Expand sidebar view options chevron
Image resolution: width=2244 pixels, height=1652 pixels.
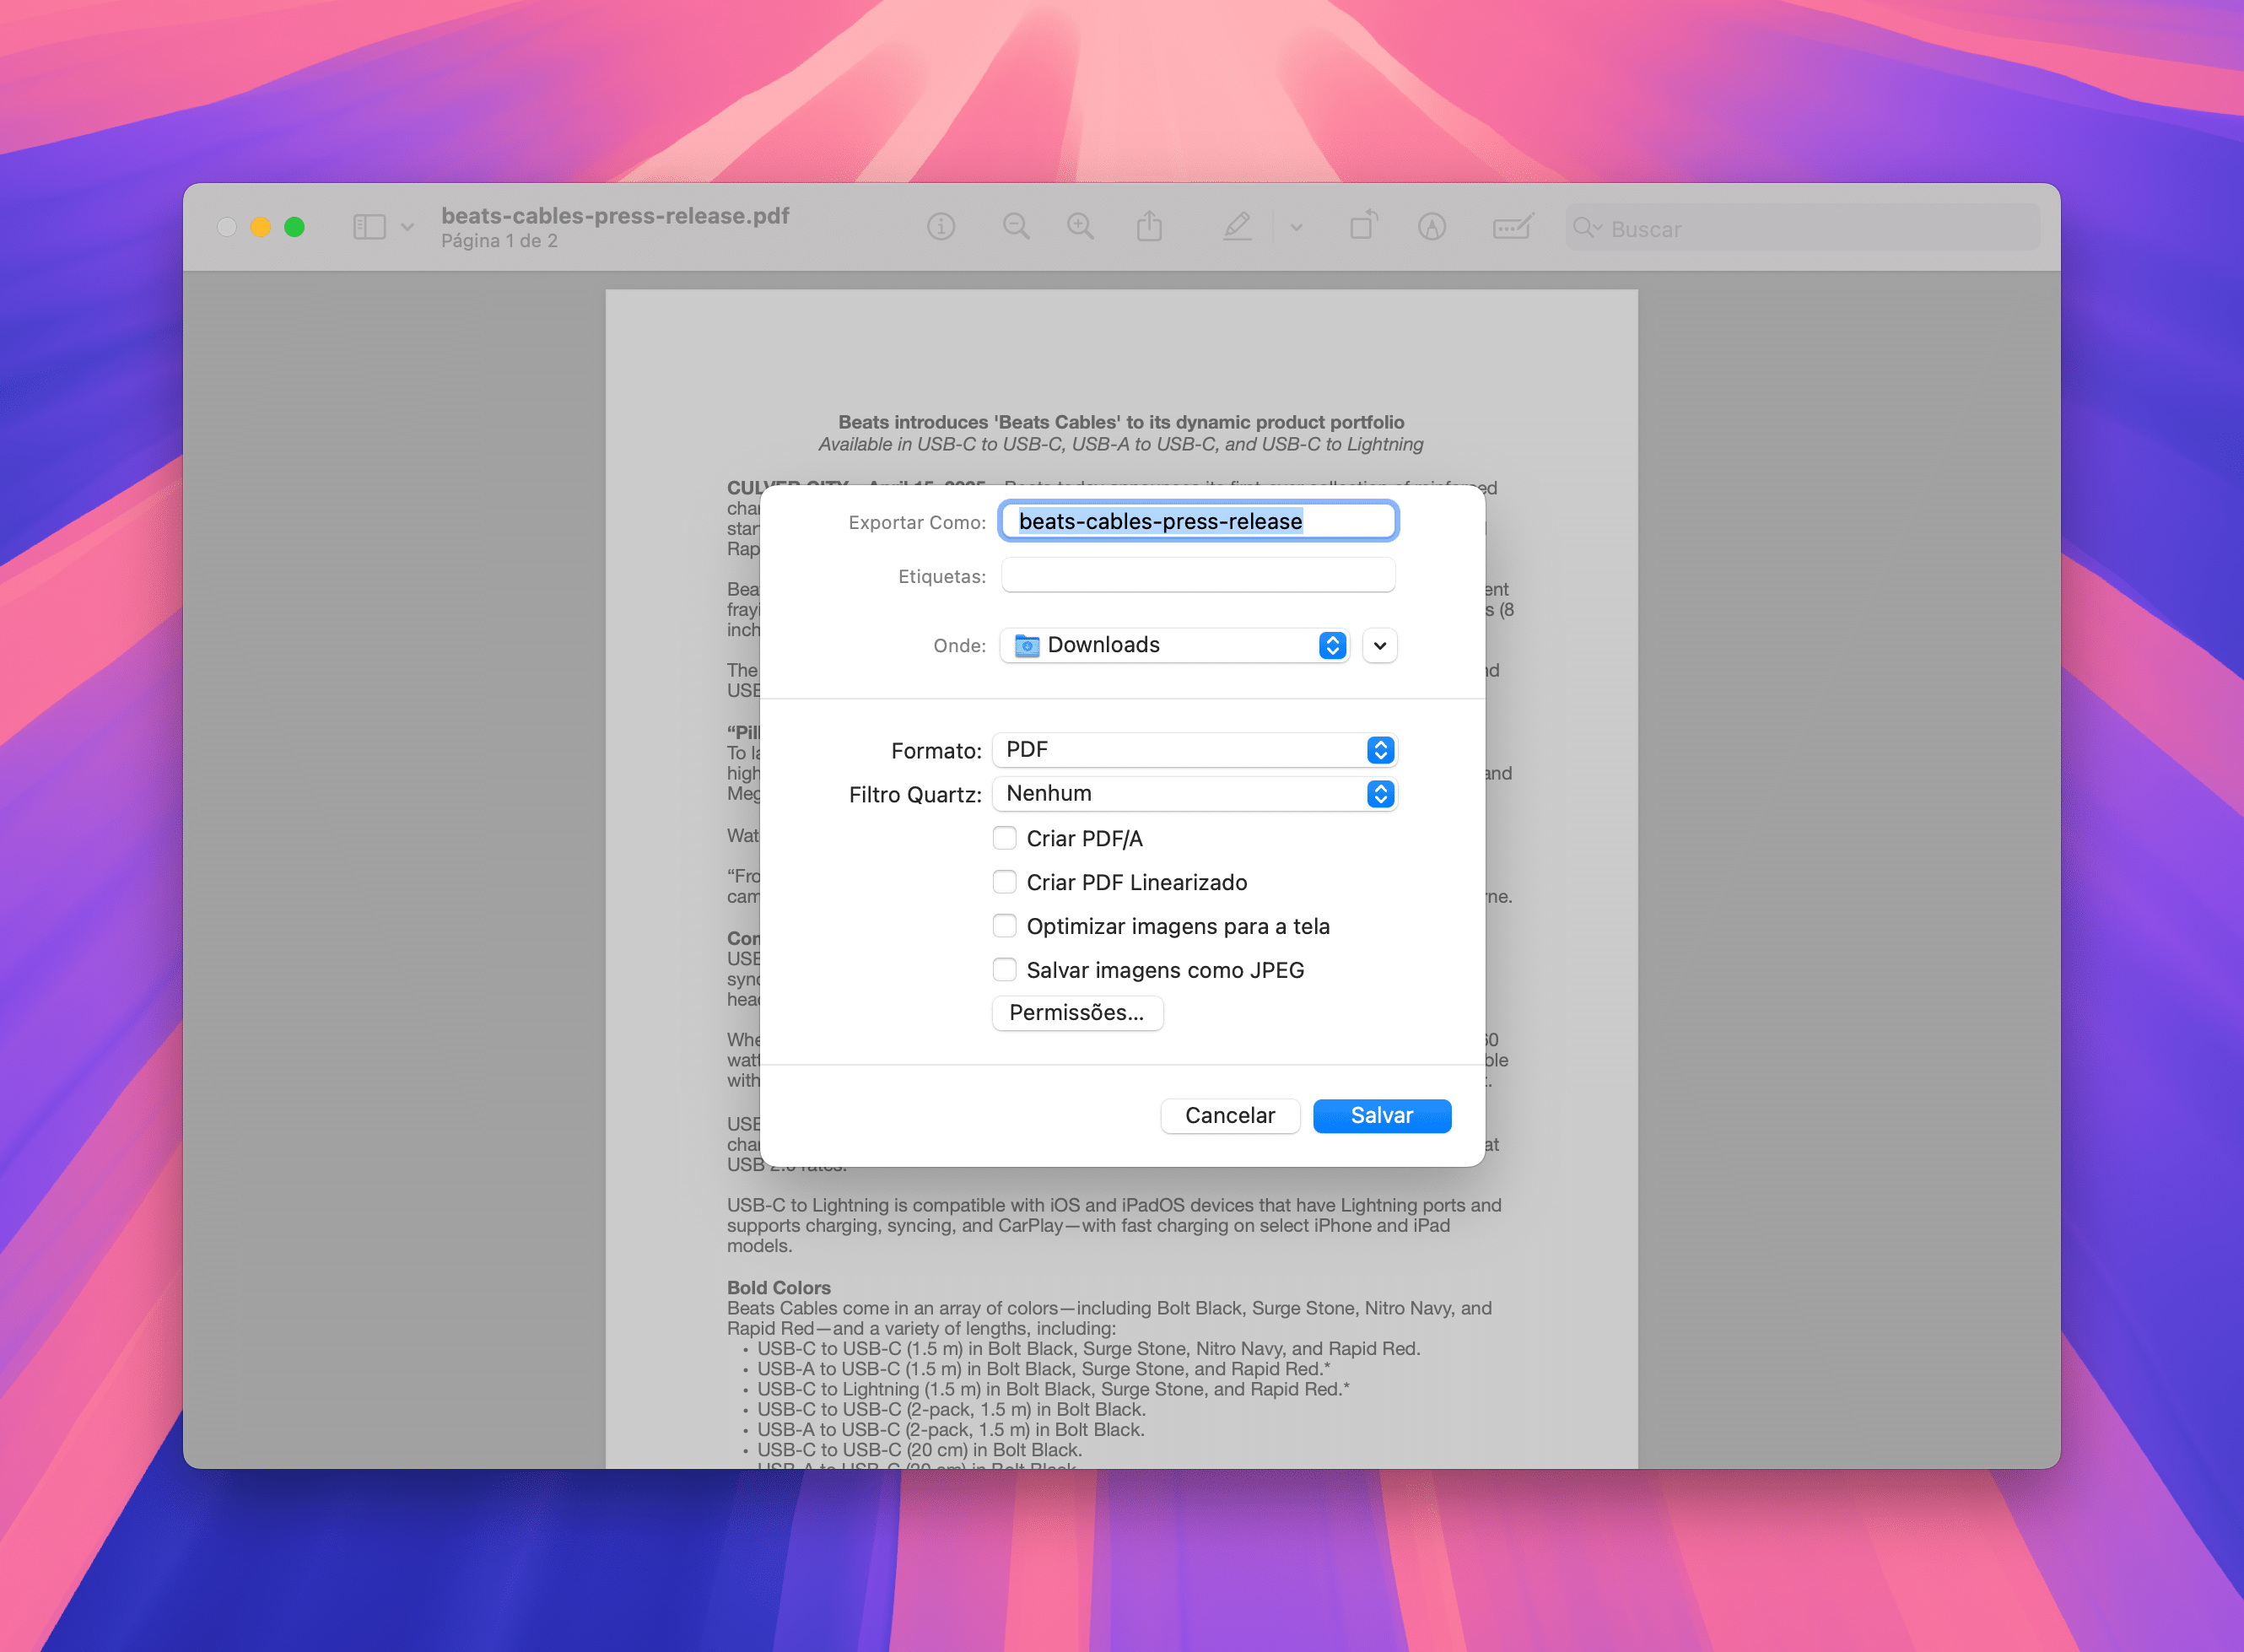point(407,227)
